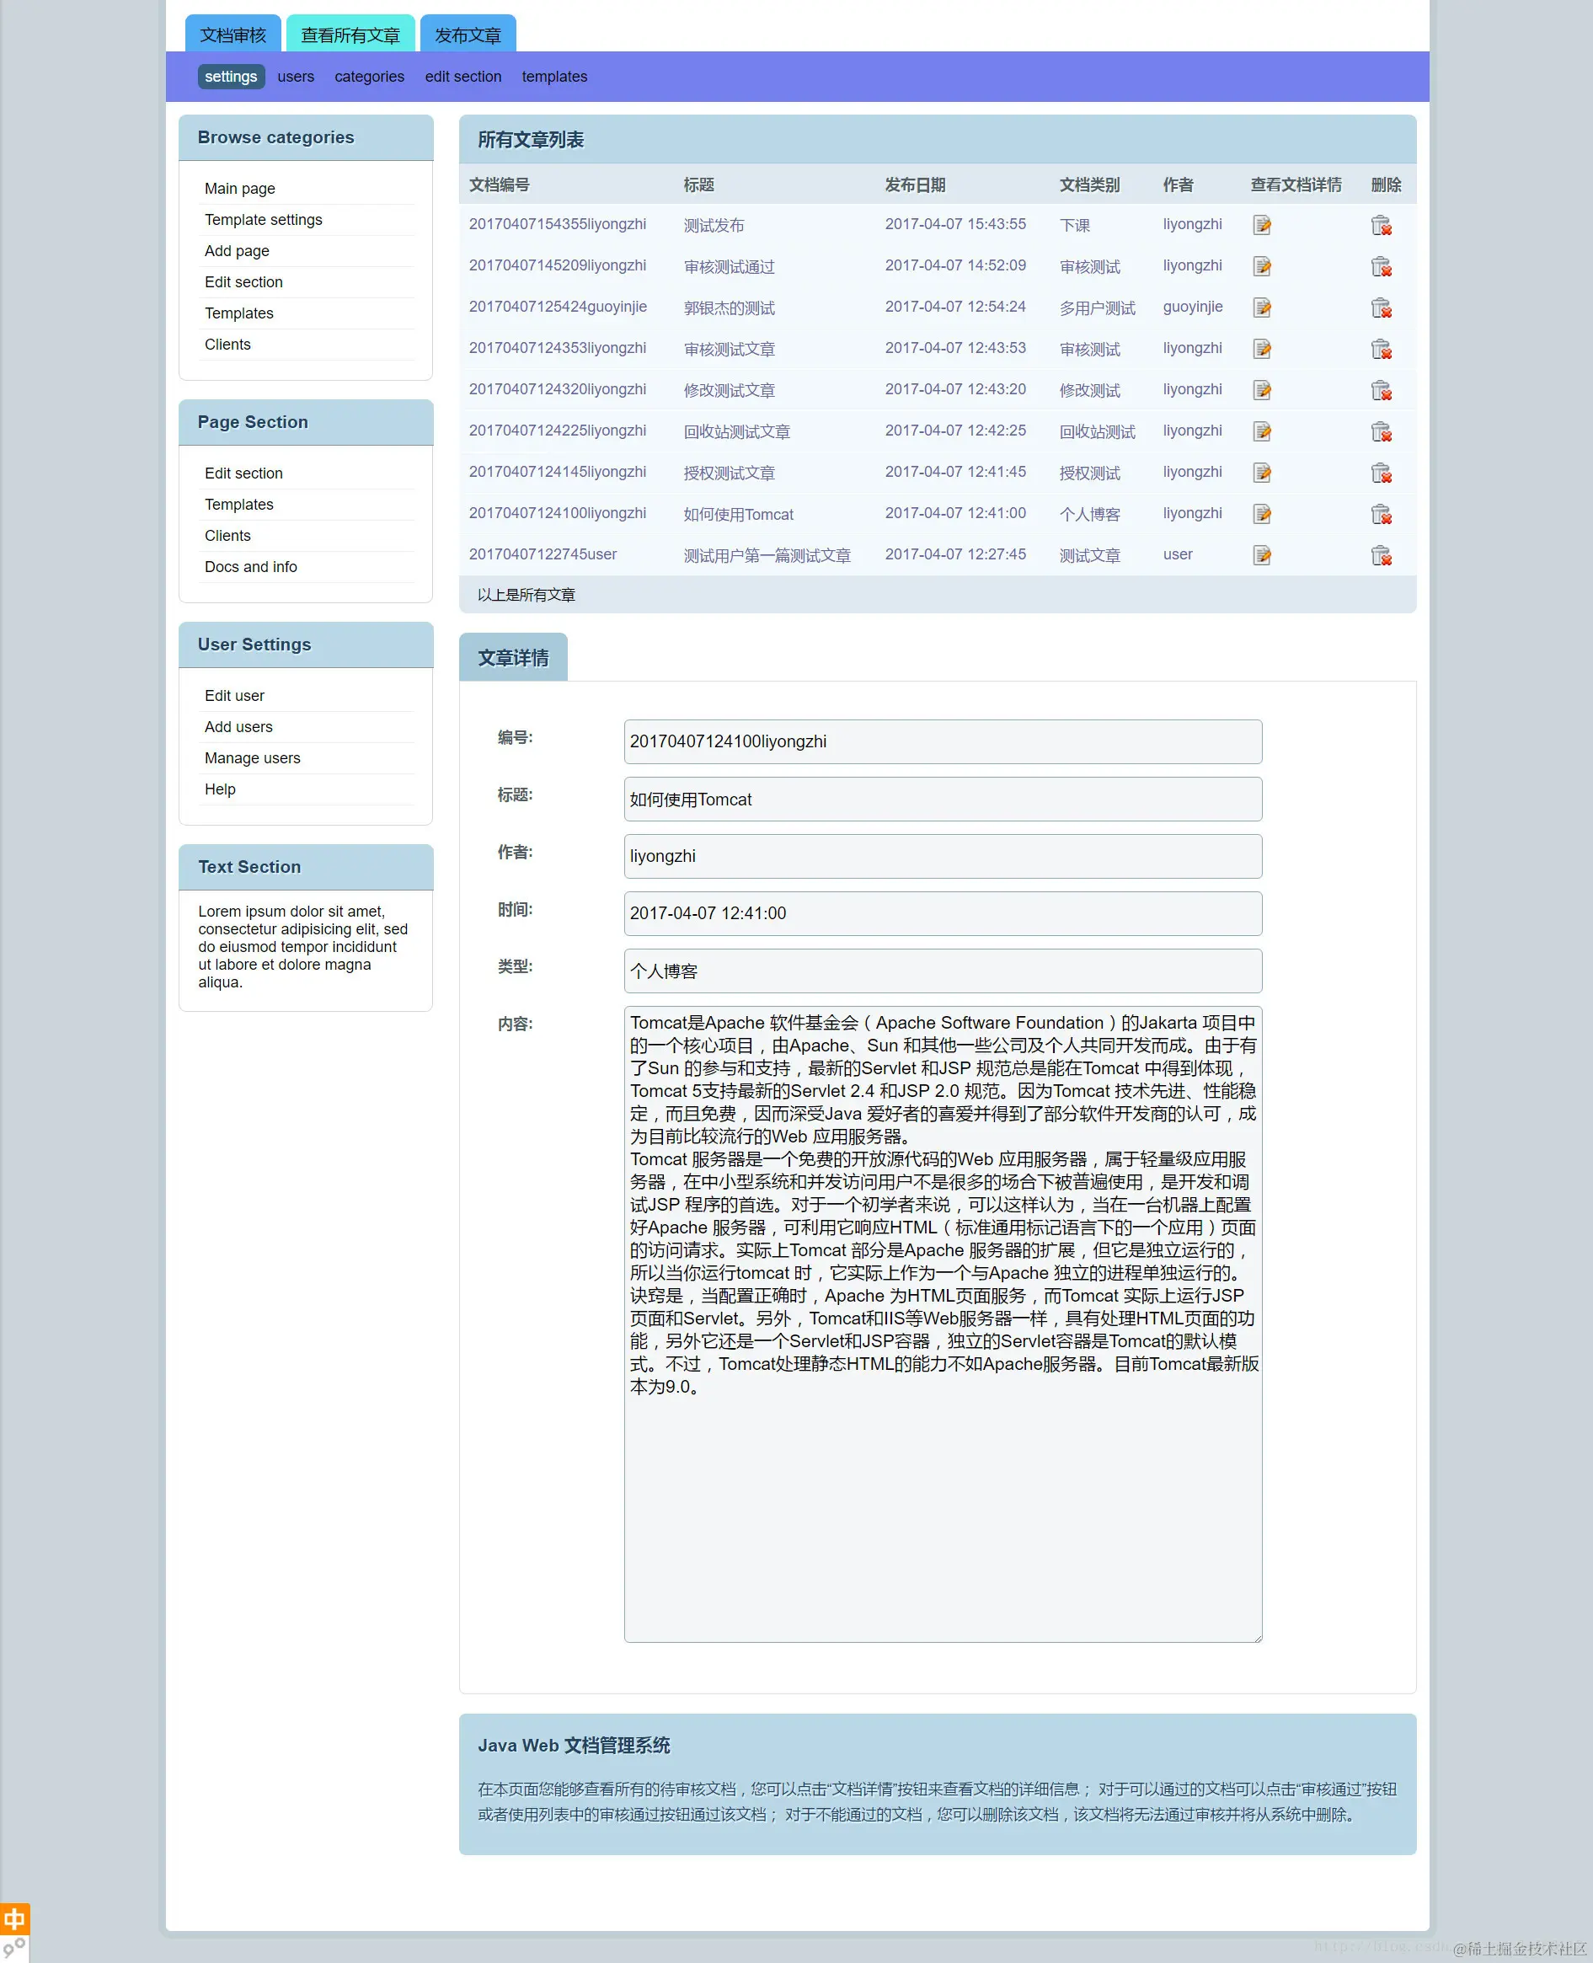1593x1963 pixels.
Task: Click document ID 20170407122745user
Action: coord(543,554)
